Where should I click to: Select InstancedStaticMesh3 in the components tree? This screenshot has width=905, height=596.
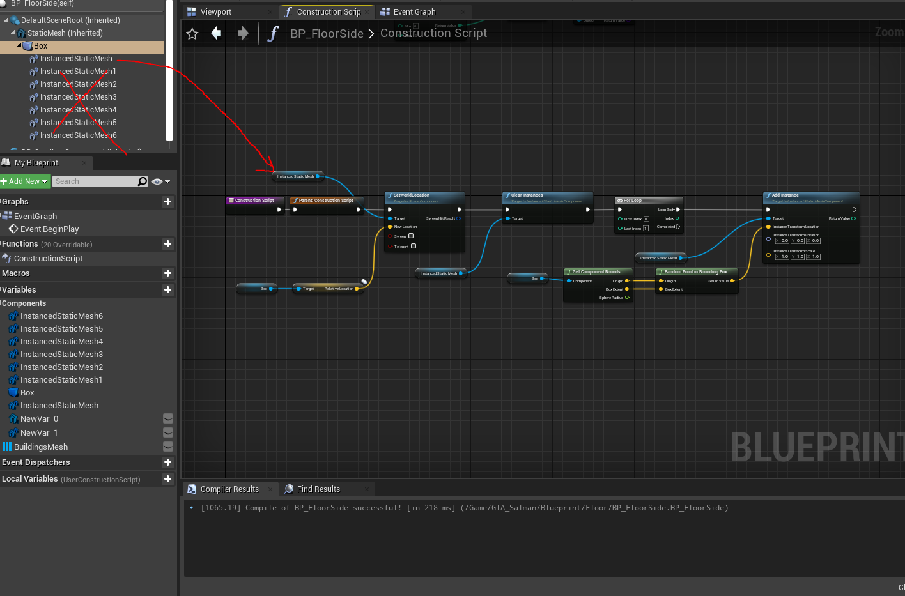click(x=79, y=97)
